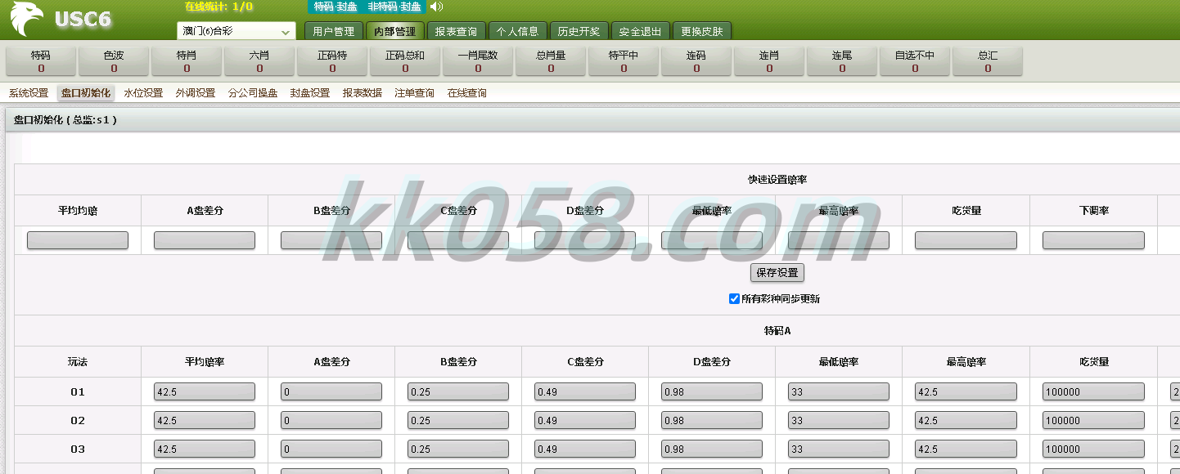This screenshot has width=1180, height=474.
Task: Click the 在线统计 counter text
Action: (218, 7)
